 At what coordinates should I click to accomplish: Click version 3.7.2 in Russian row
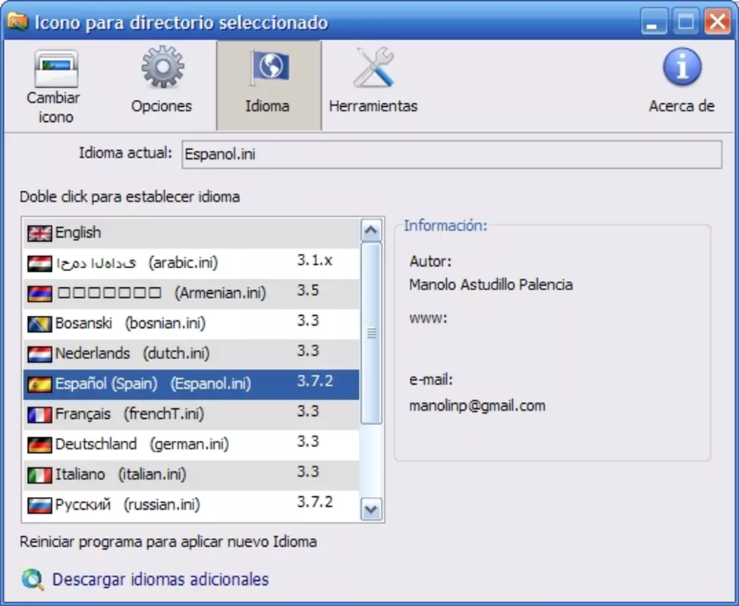(x=315, y=502)
